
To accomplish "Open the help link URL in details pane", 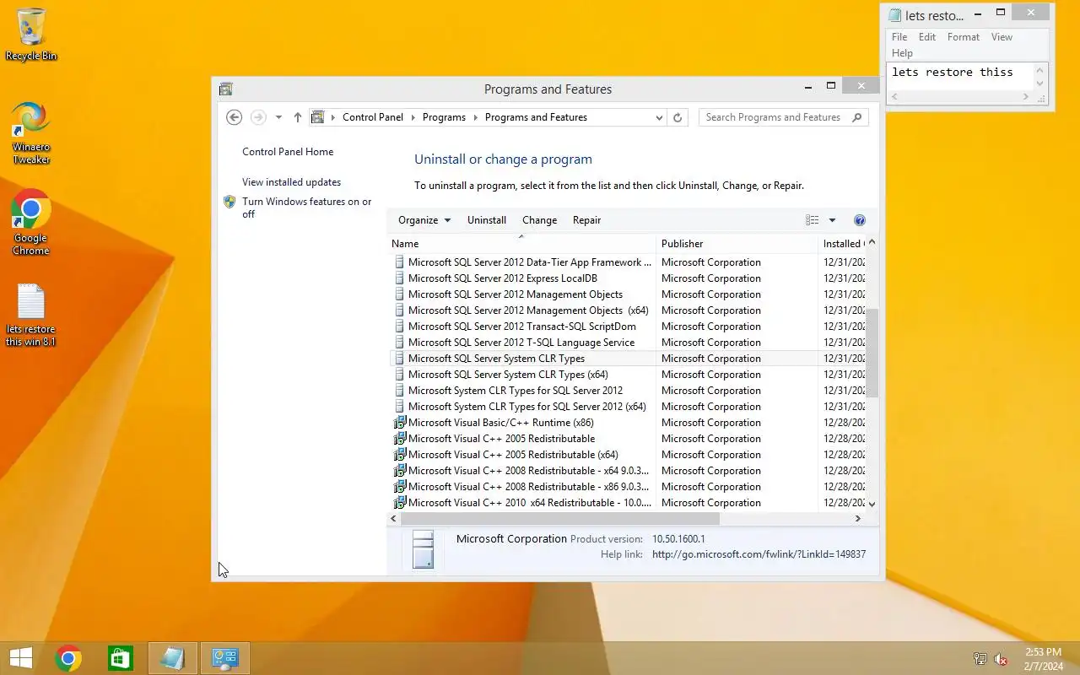I will (759, 554).
